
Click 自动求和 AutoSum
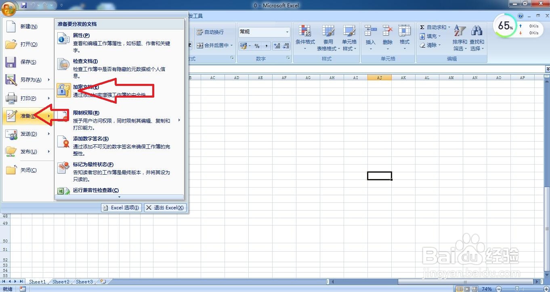[435, 27]
